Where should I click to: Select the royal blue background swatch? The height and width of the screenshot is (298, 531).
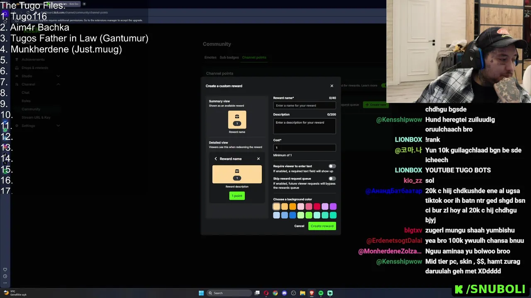pyautogui.click(x=292, y=215)
